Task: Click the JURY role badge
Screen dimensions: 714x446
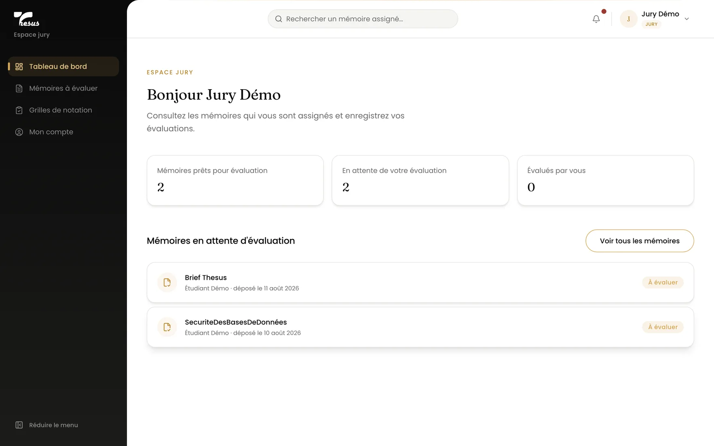Action: [x=651, y=24]
